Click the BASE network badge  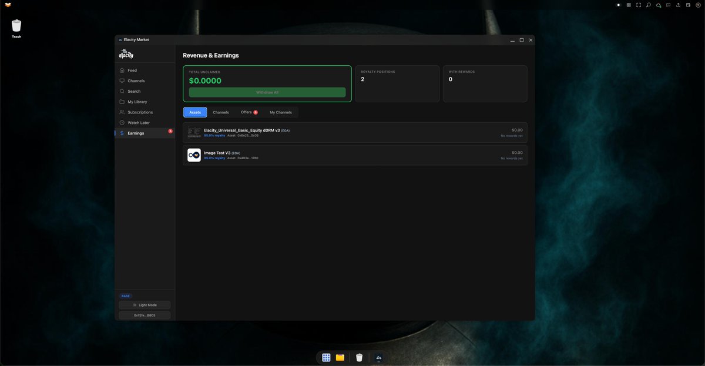(x=125, y=296)
